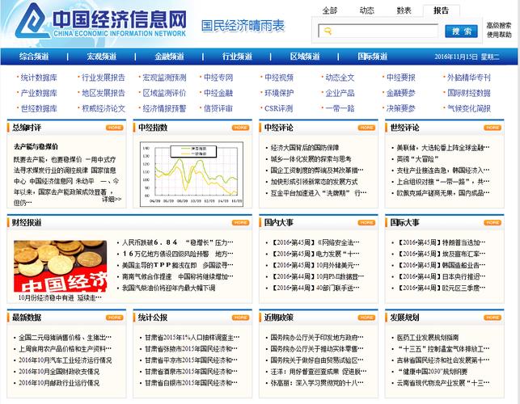The width and height of the screenshot is (520, 404).
Task: Open 城乡一体化发展的探索与思考 article
Action: (311, 159)
